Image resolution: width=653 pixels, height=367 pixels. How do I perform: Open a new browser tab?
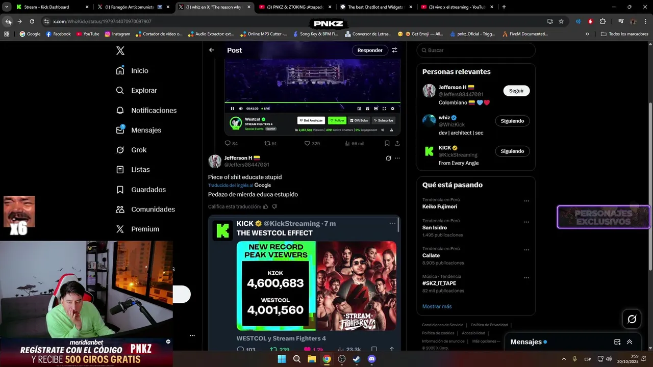click(x=504, y=7)
